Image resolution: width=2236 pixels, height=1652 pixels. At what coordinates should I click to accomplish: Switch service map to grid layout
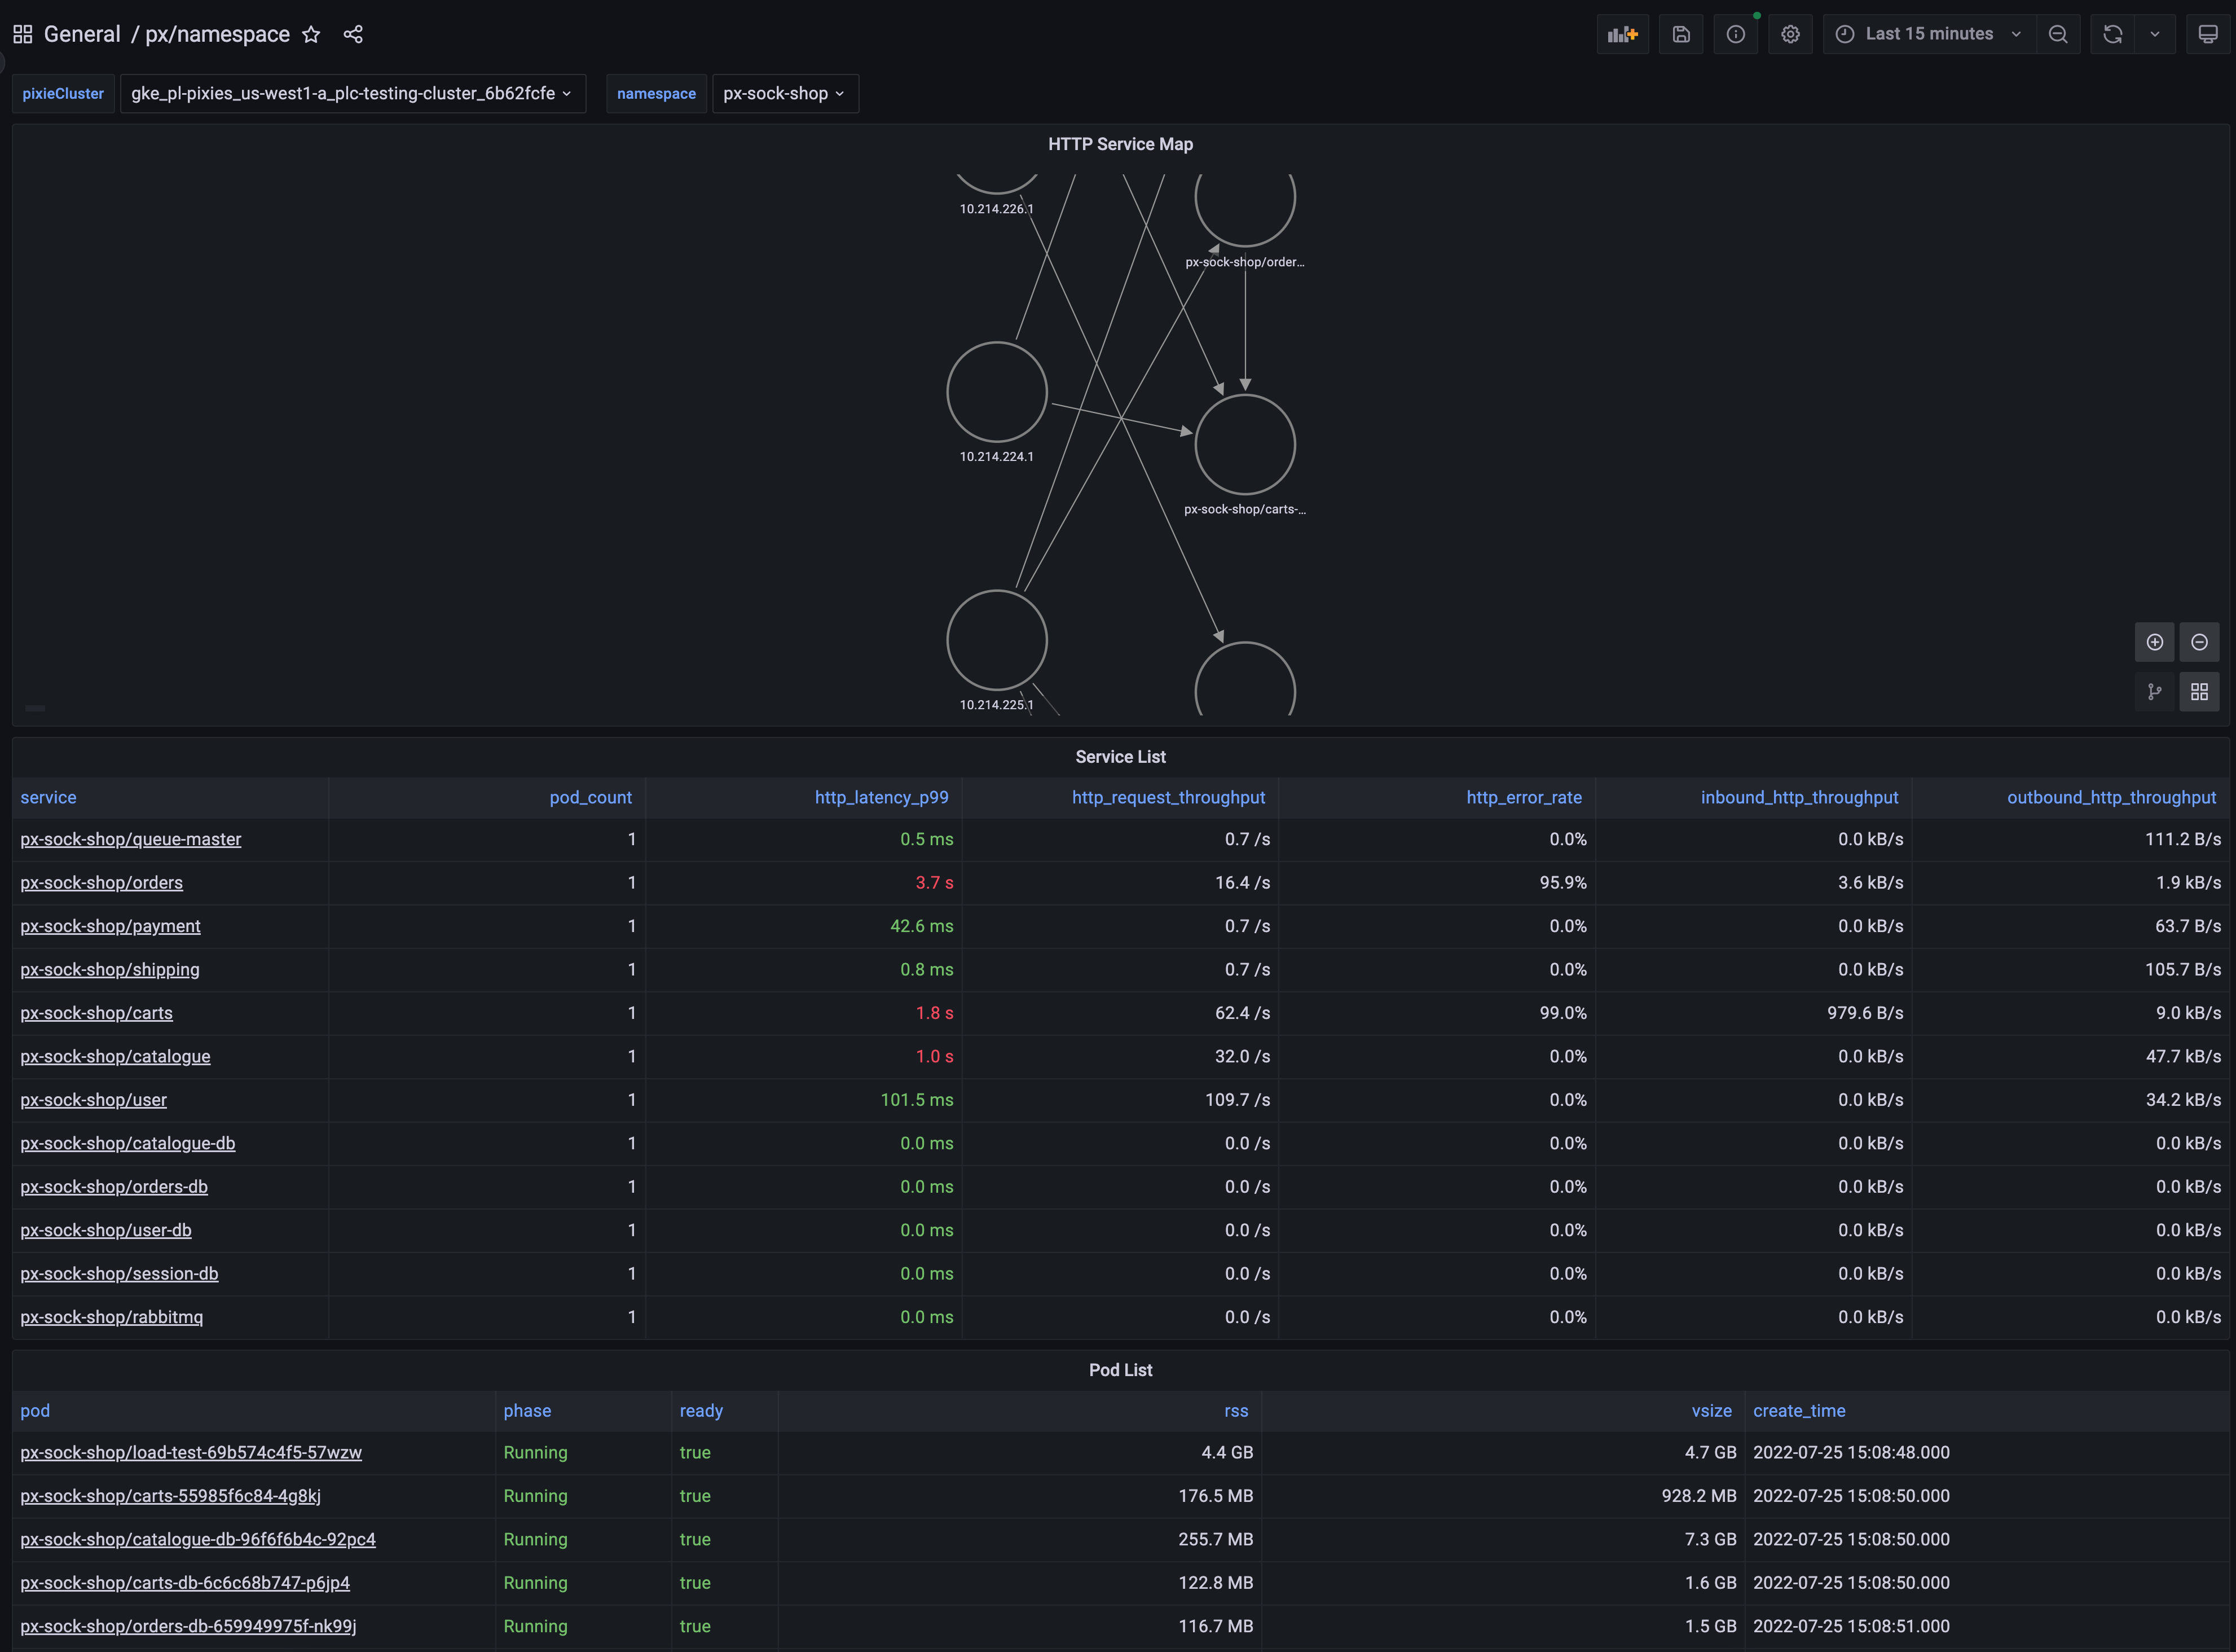click(2199, 691)
